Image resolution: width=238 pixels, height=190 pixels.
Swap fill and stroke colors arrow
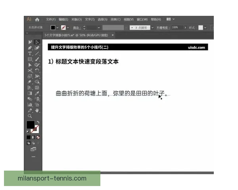pos(38,122)
